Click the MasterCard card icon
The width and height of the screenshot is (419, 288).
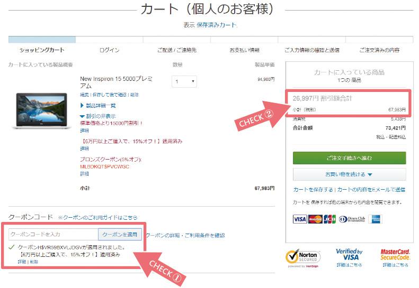coord(315,219)
